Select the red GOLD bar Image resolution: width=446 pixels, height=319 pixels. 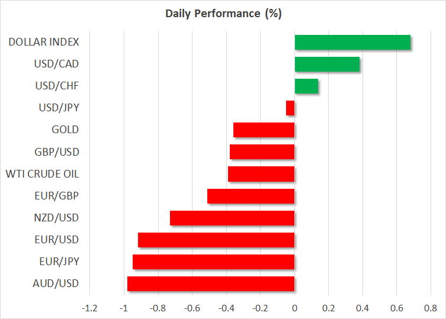pos(264,130)
